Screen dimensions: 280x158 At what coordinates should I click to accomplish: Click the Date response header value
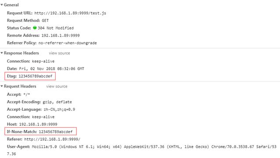coord(52,69)
